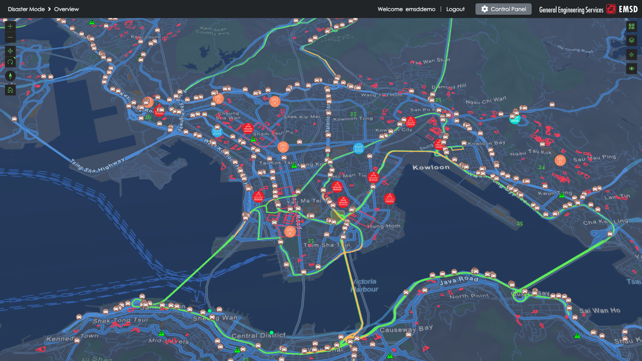Image resolution: width=642 pixels, height=361 pixels.
Task: Open the map layers list
Action: tap(631, 40)
